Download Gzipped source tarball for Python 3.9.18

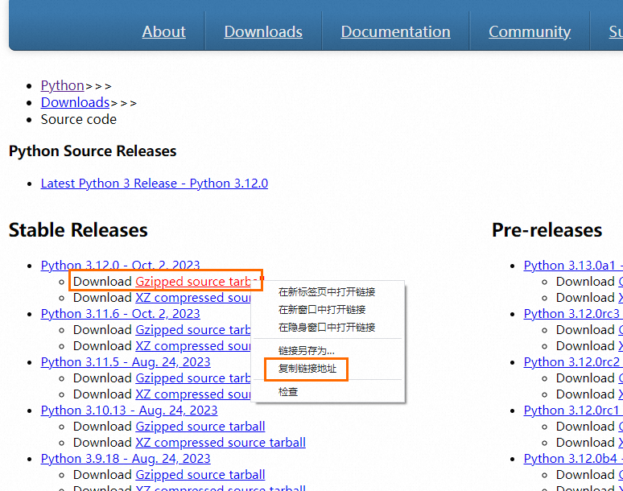point(200,475)
